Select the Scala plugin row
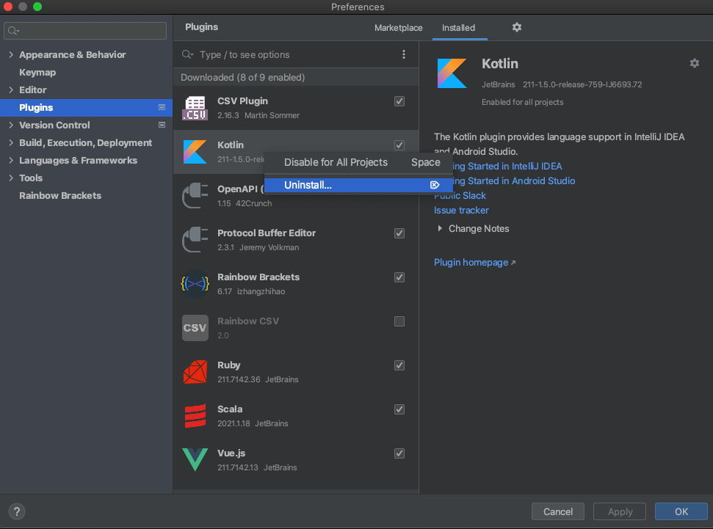 tap(296, 416)
